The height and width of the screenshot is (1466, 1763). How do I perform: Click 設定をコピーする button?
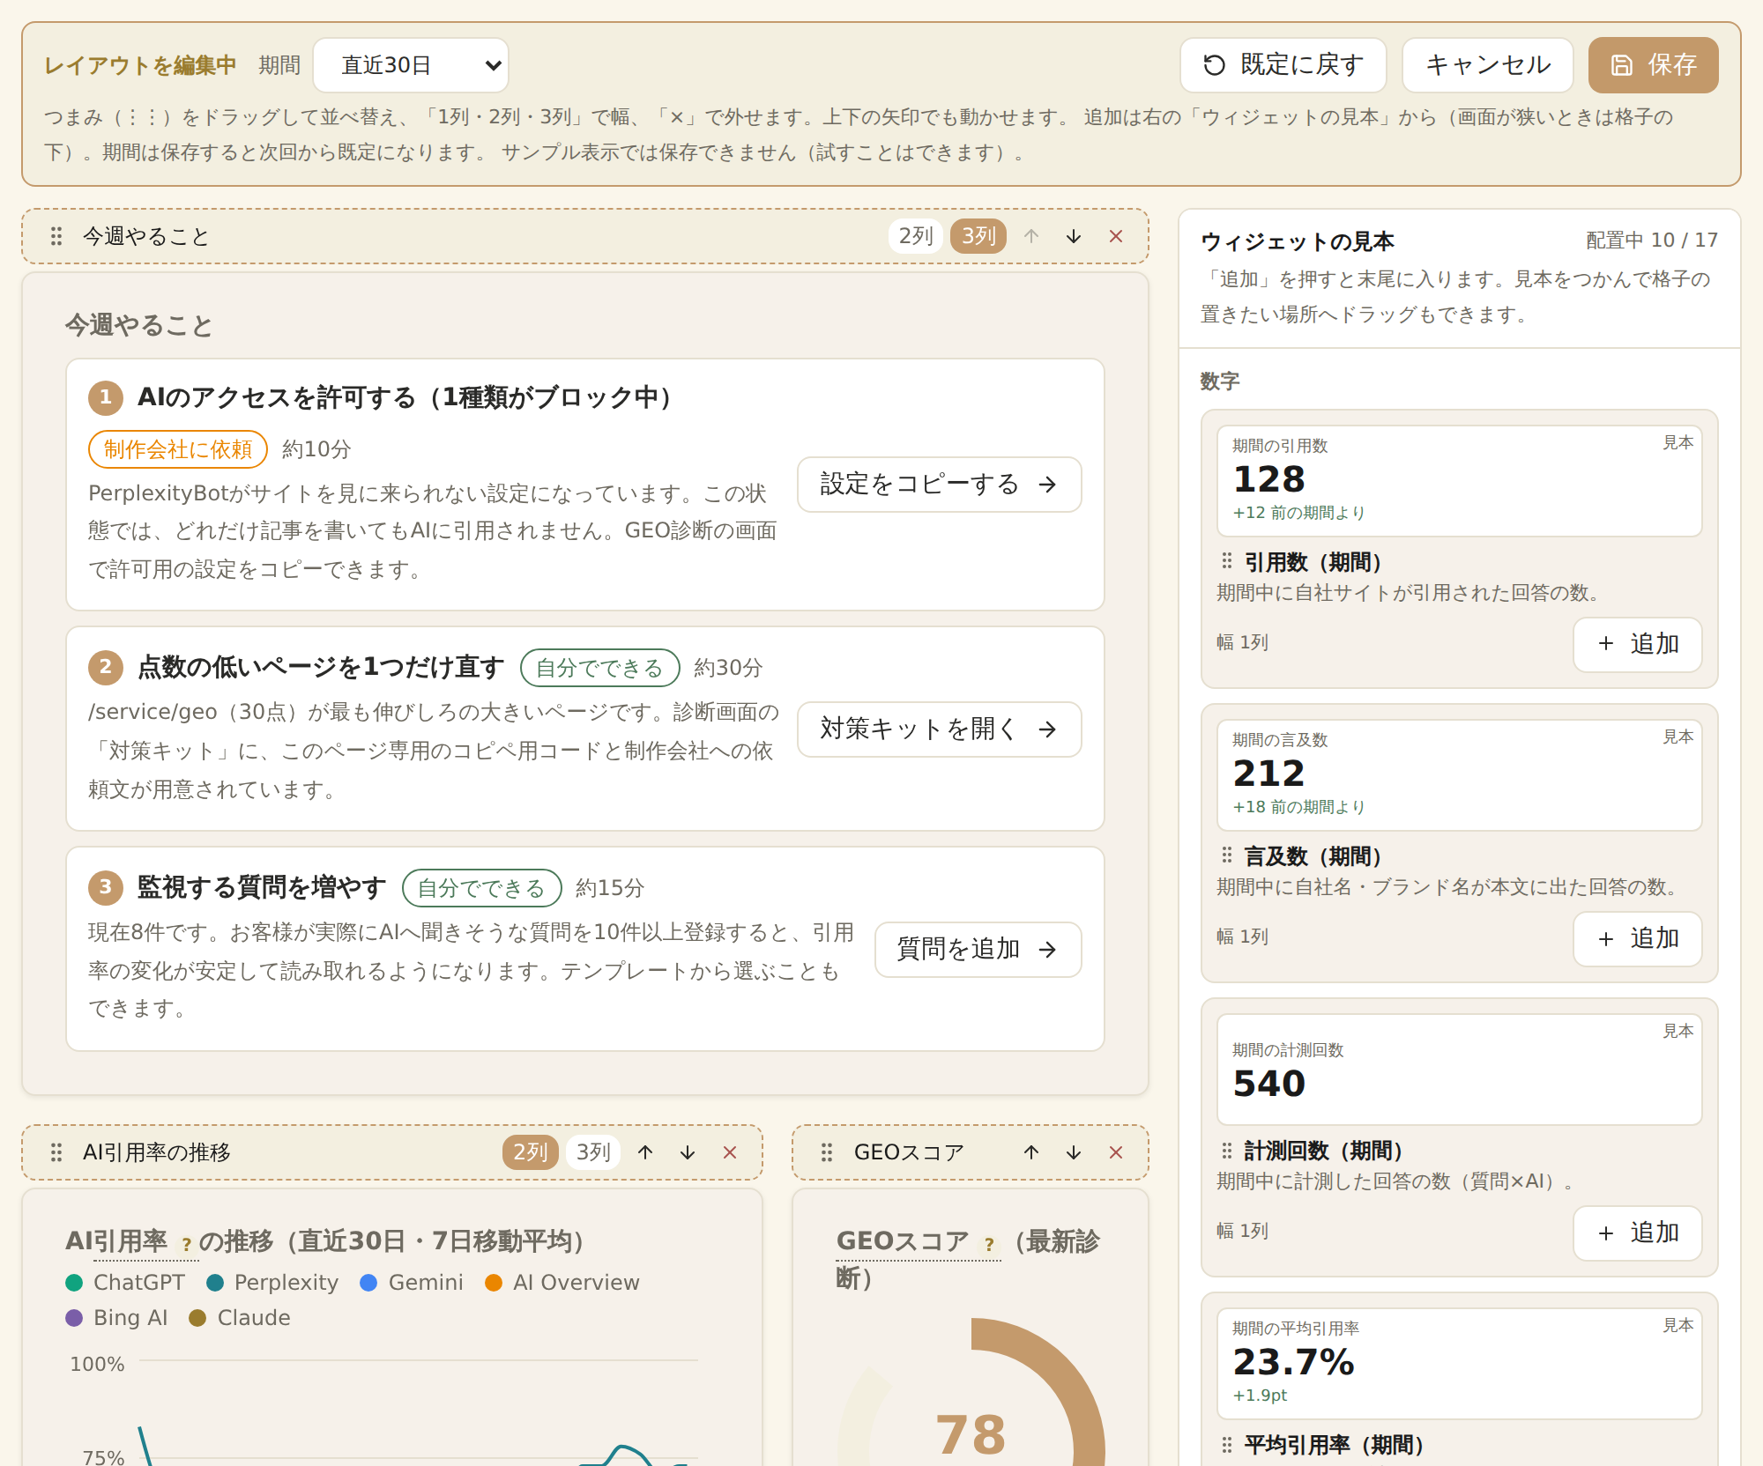point(939,485)
